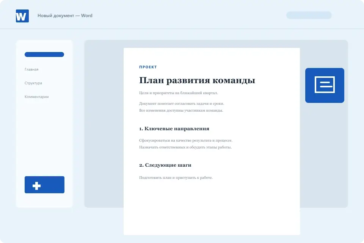Click the title 'Новый документ — Word'
The image size is (364, 243).
coord(65,16)
